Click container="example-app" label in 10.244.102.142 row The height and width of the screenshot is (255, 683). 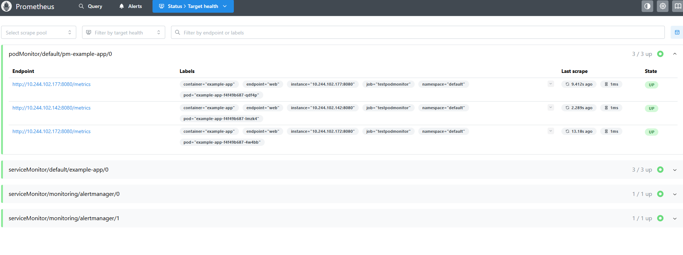click(x=209, y=108)
